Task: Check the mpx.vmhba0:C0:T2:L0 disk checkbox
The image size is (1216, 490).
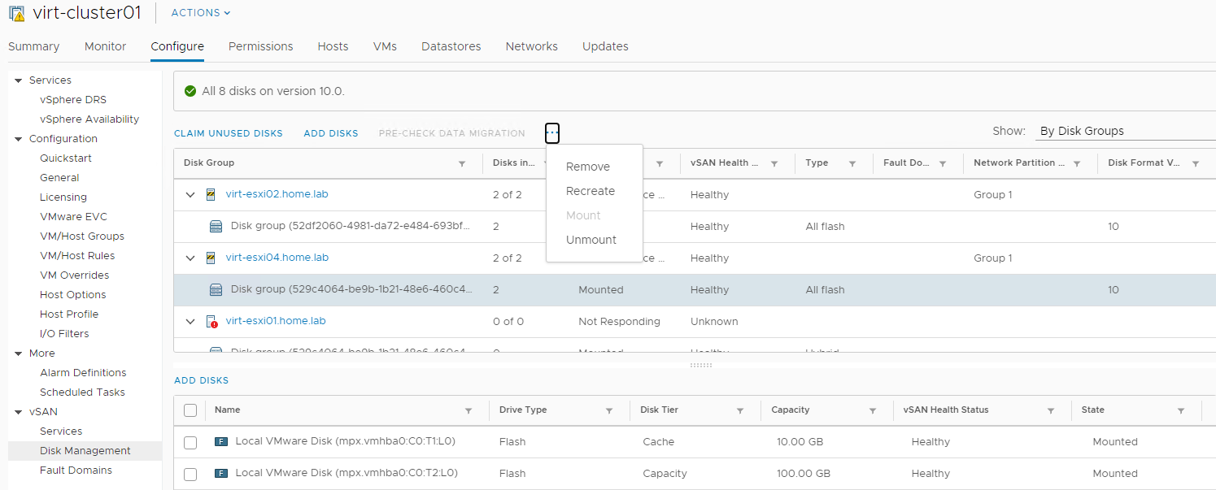Action: [x=190, y=474]
